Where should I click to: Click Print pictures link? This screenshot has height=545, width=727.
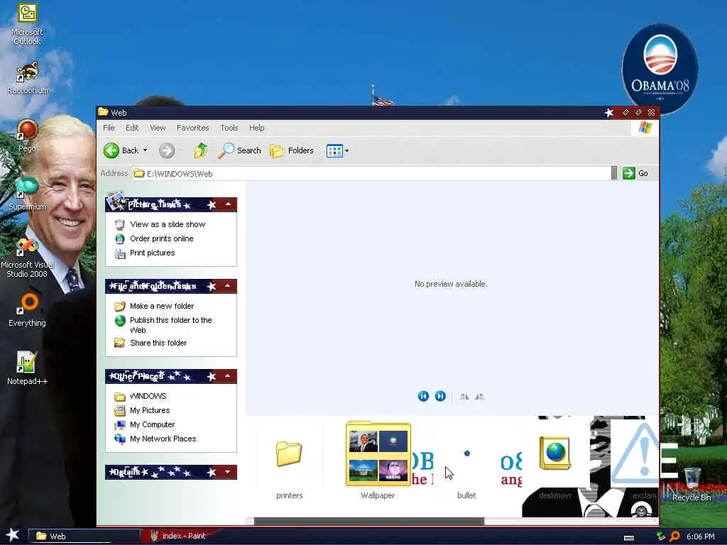(152, 253)
